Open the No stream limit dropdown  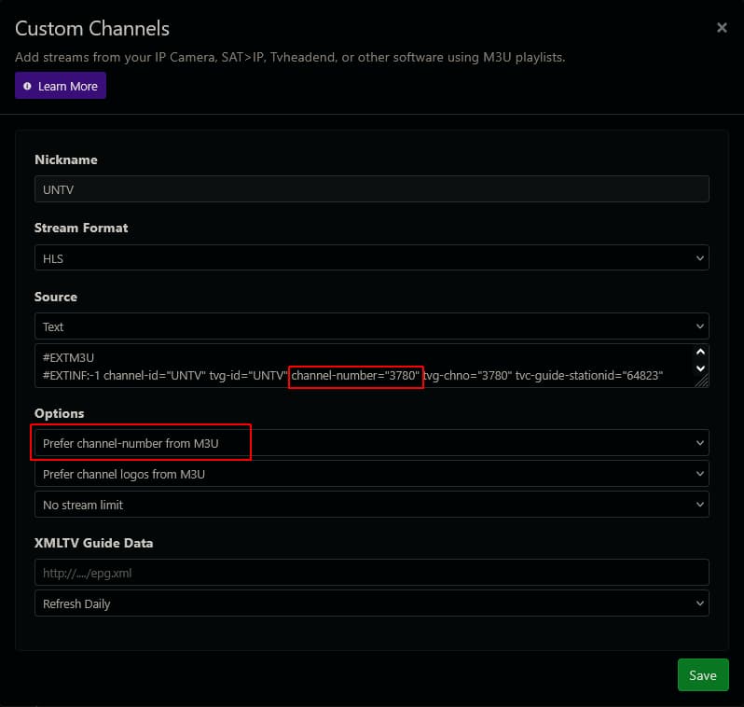click(x=371, y=505)
